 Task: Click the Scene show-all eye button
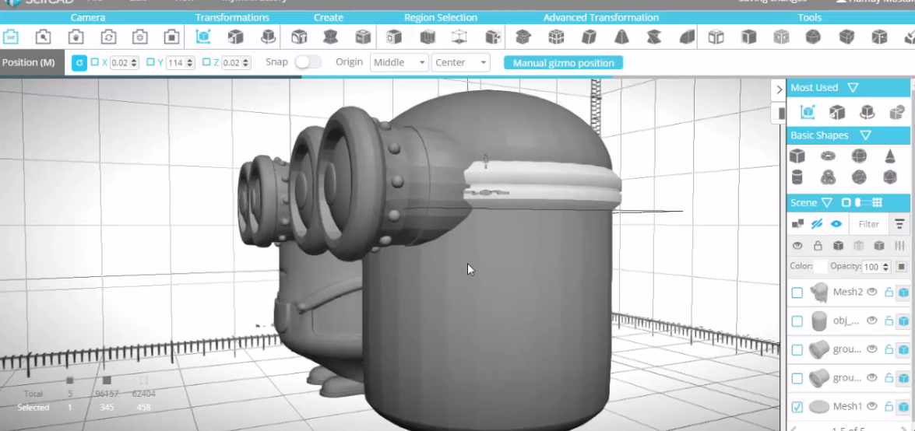point(836,224)
